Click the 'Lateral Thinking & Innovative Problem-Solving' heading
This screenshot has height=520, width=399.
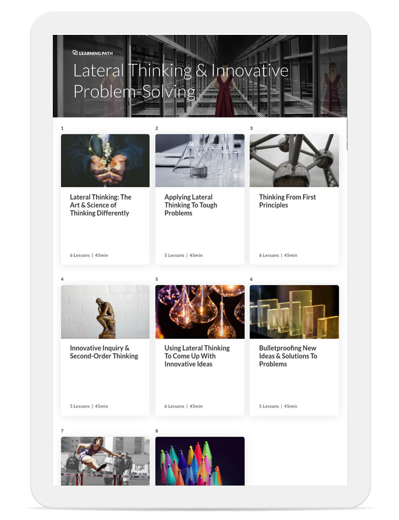tap(180, 81)
